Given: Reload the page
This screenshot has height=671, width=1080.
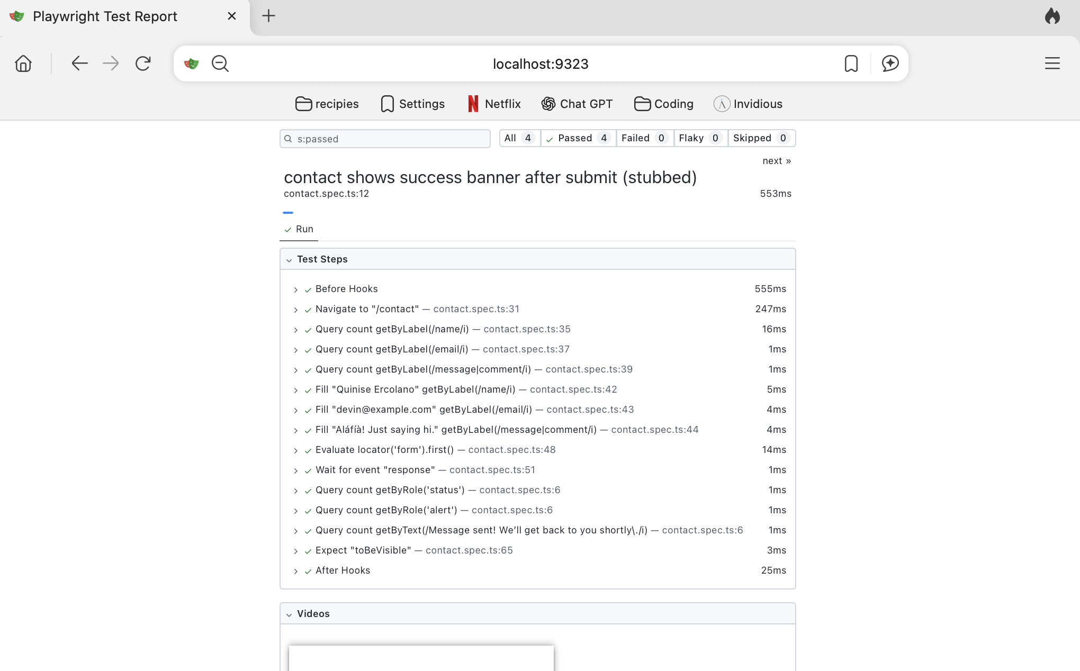Looking at the screenshot, I should click(x=143, y=64).
